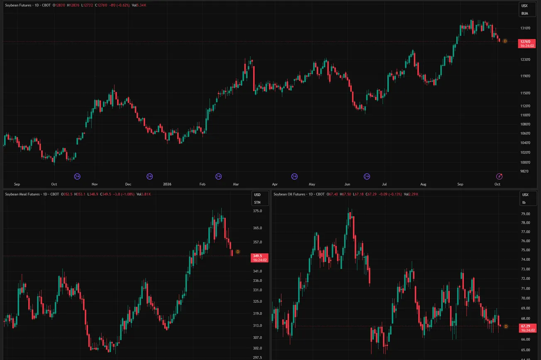Viewport: 541px width, 360px height.
Task: Open the roll marker between Jun and Jul
Action: click(367, 176)
